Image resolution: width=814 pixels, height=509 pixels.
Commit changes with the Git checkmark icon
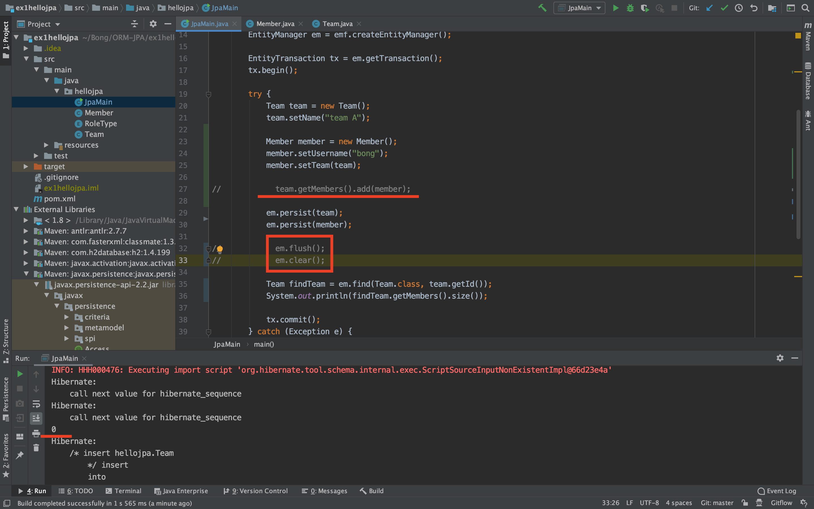click(724, 8)
